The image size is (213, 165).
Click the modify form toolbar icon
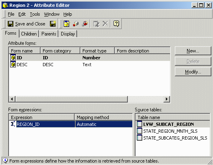click(96, 24)
